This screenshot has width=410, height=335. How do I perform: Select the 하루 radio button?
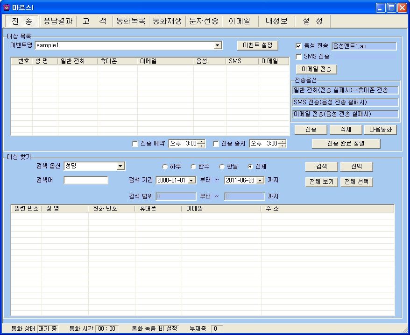[x=165, y=167]
